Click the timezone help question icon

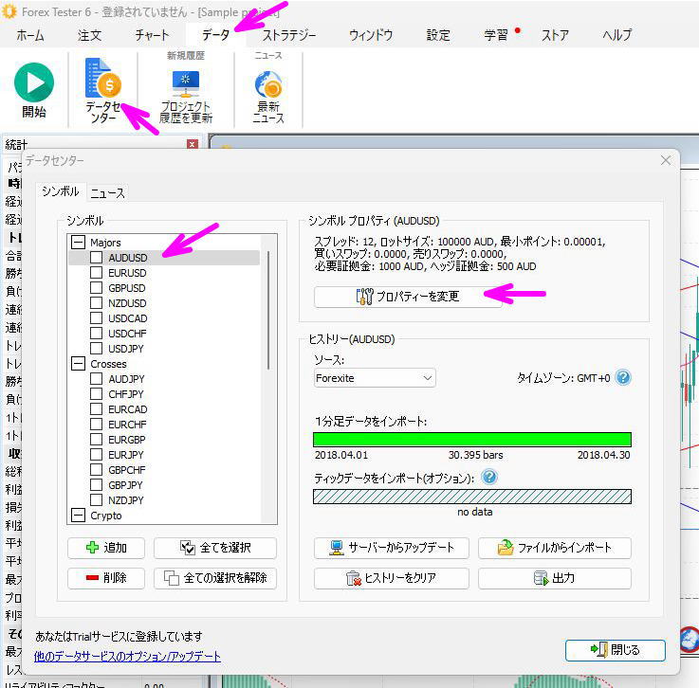623,377
